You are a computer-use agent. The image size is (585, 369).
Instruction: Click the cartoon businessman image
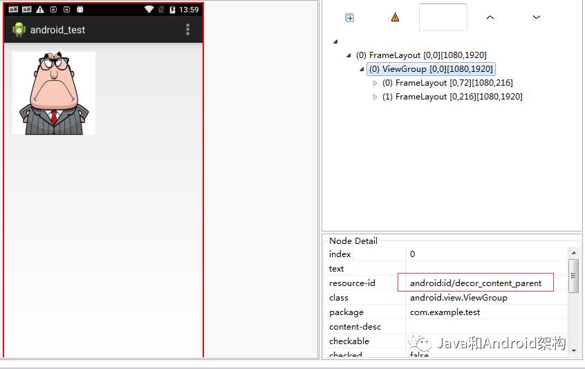tap(54, 93)
